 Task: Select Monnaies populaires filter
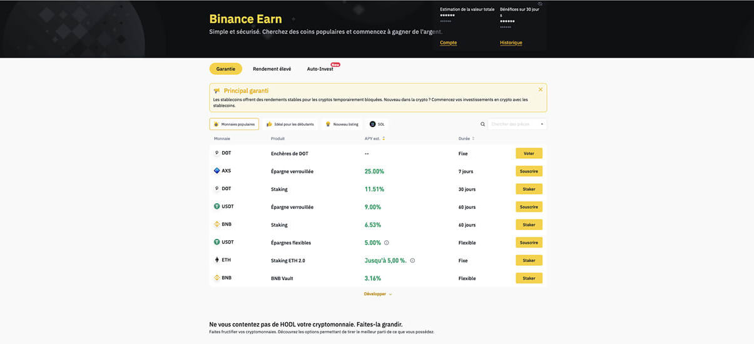(234, 124)
